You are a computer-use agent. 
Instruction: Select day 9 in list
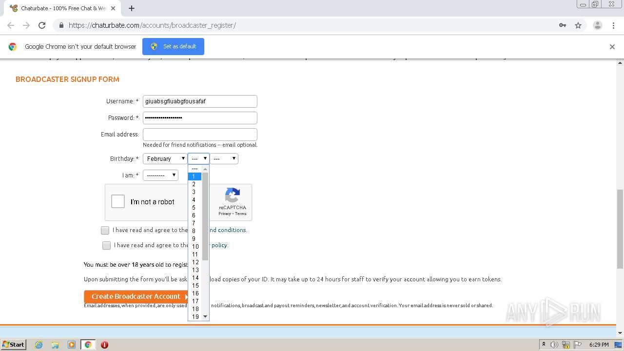(195, 239)
